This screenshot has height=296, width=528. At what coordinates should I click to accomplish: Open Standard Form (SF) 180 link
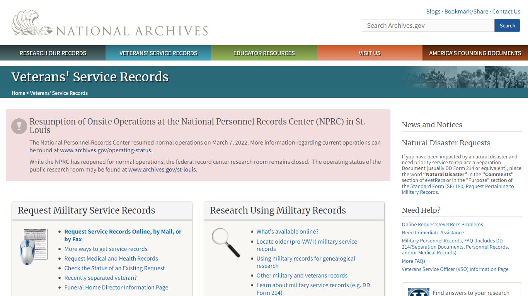(458, 189)
